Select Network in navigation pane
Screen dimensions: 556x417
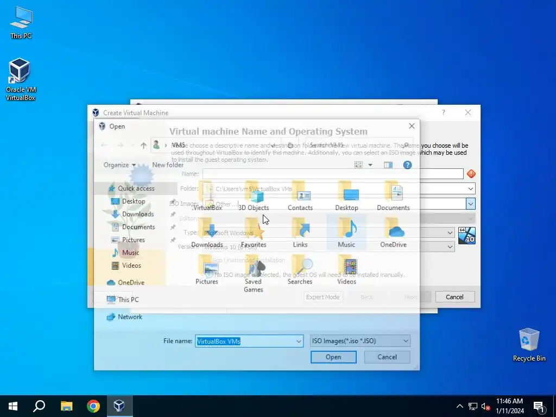click(130, 317)
